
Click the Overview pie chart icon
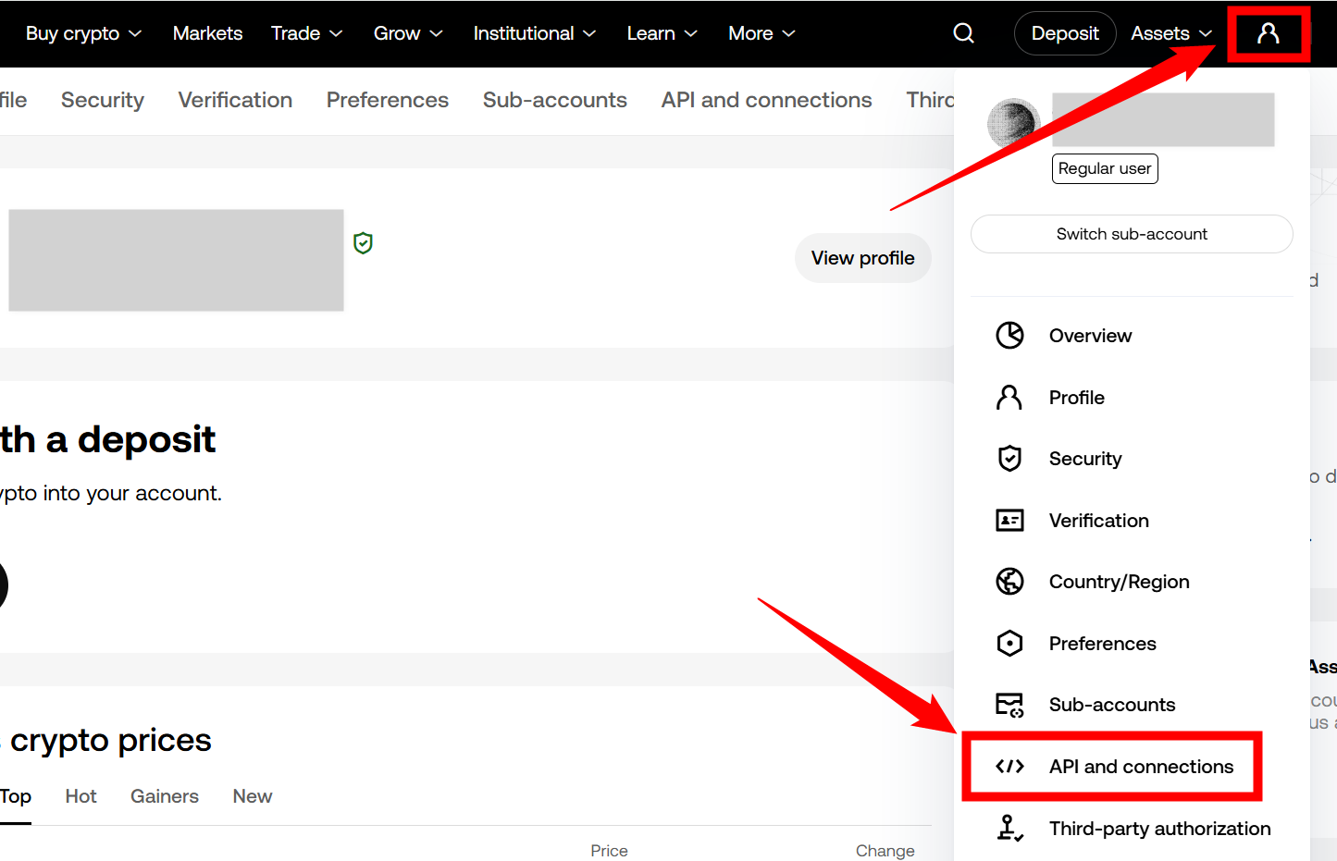point(1009,335)
